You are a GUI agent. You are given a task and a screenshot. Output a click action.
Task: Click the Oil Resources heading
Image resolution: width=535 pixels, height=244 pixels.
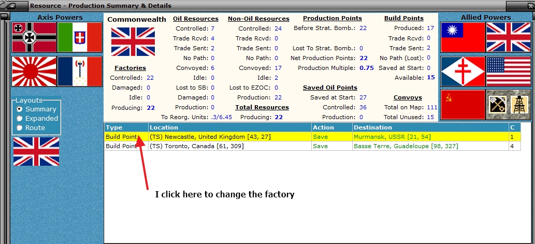click(195, 19)
